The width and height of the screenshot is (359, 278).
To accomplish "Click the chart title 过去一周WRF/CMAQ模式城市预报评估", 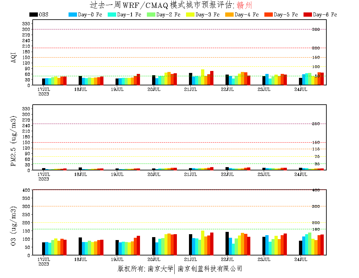I will [161, 5].
